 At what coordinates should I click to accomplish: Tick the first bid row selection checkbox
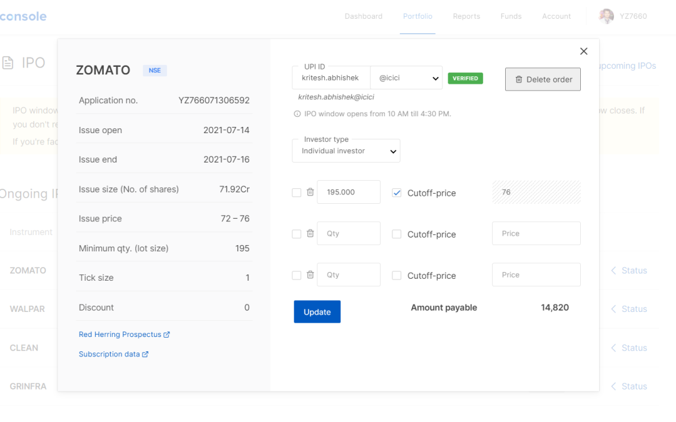297,193
